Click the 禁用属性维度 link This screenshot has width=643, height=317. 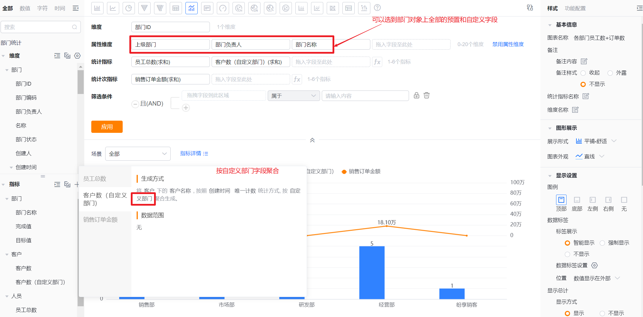coord(508,44)
